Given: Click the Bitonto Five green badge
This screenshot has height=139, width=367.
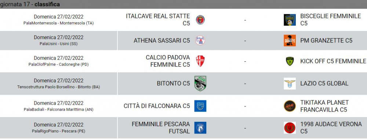Looking at the screenshot, I should [200, 83].
